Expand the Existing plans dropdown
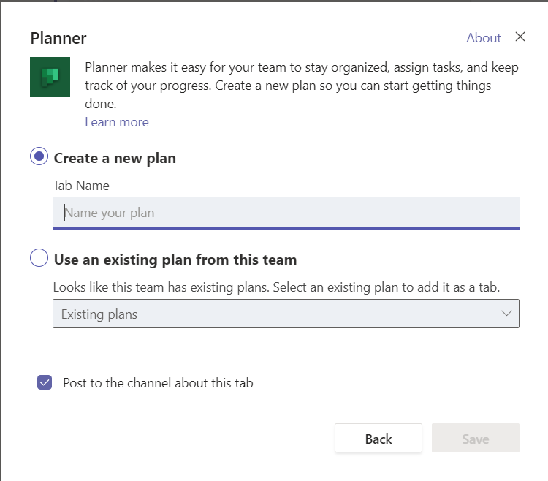Viewport: 548px width, 481px height. click(x=286, y=314)
